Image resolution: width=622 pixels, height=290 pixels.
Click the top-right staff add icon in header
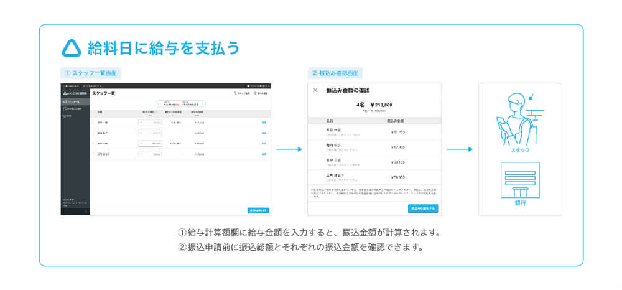click(241, 93)
